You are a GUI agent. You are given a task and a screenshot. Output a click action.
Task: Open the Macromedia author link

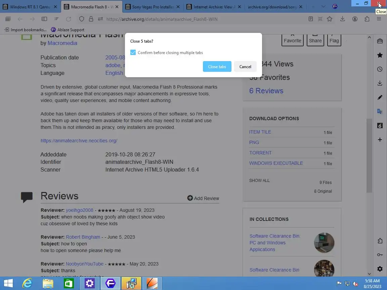click(x=62, y=43)
